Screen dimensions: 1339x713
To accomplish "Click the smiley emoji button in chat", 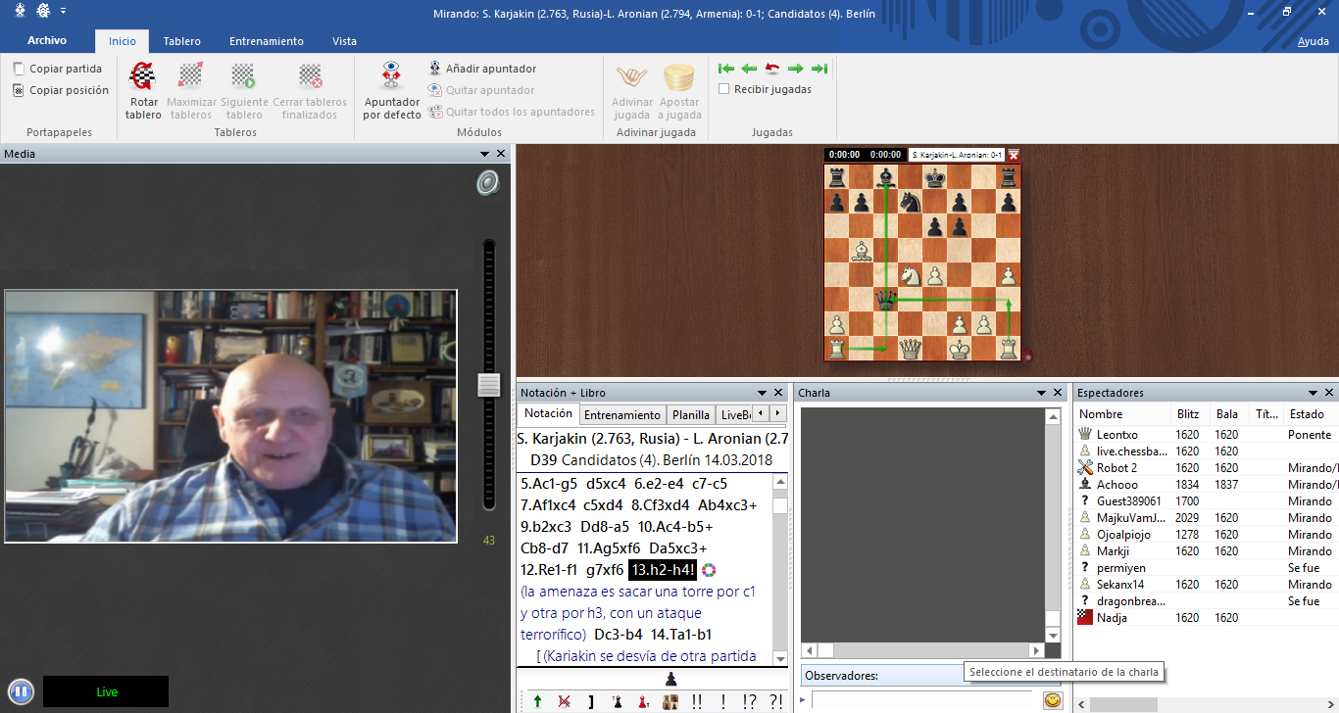I will [1053, 700].
